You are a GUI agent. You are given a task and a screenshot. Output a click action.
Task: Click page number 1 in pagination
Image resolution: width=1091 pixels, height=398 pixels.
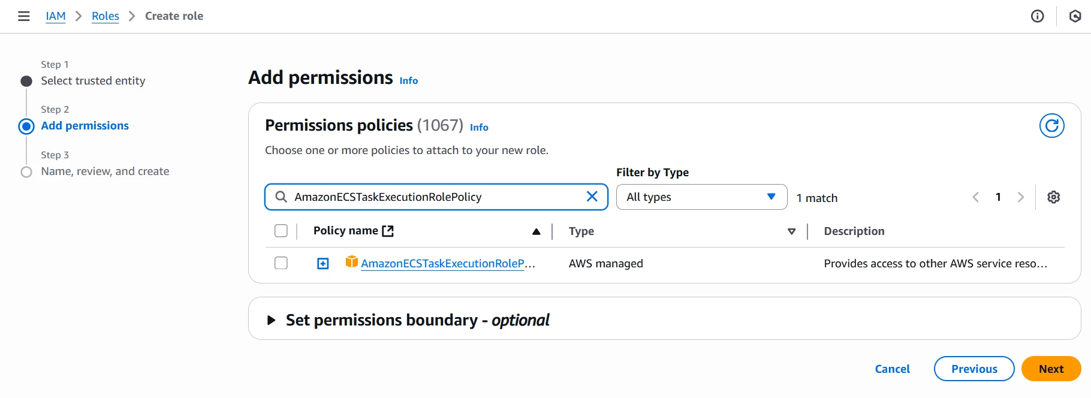point(998,197)
